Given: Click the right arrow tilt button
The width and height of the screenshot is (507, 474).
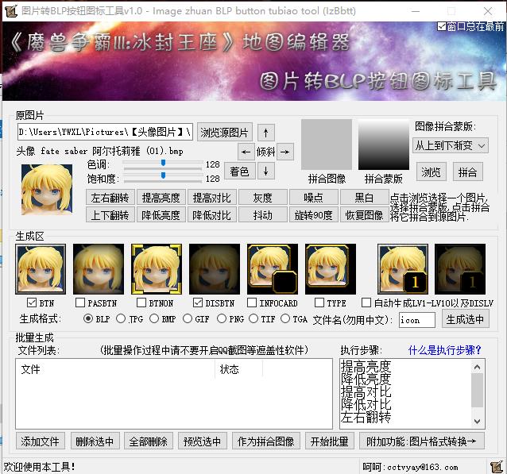Looking at the screenshot, I should [284, 152].
